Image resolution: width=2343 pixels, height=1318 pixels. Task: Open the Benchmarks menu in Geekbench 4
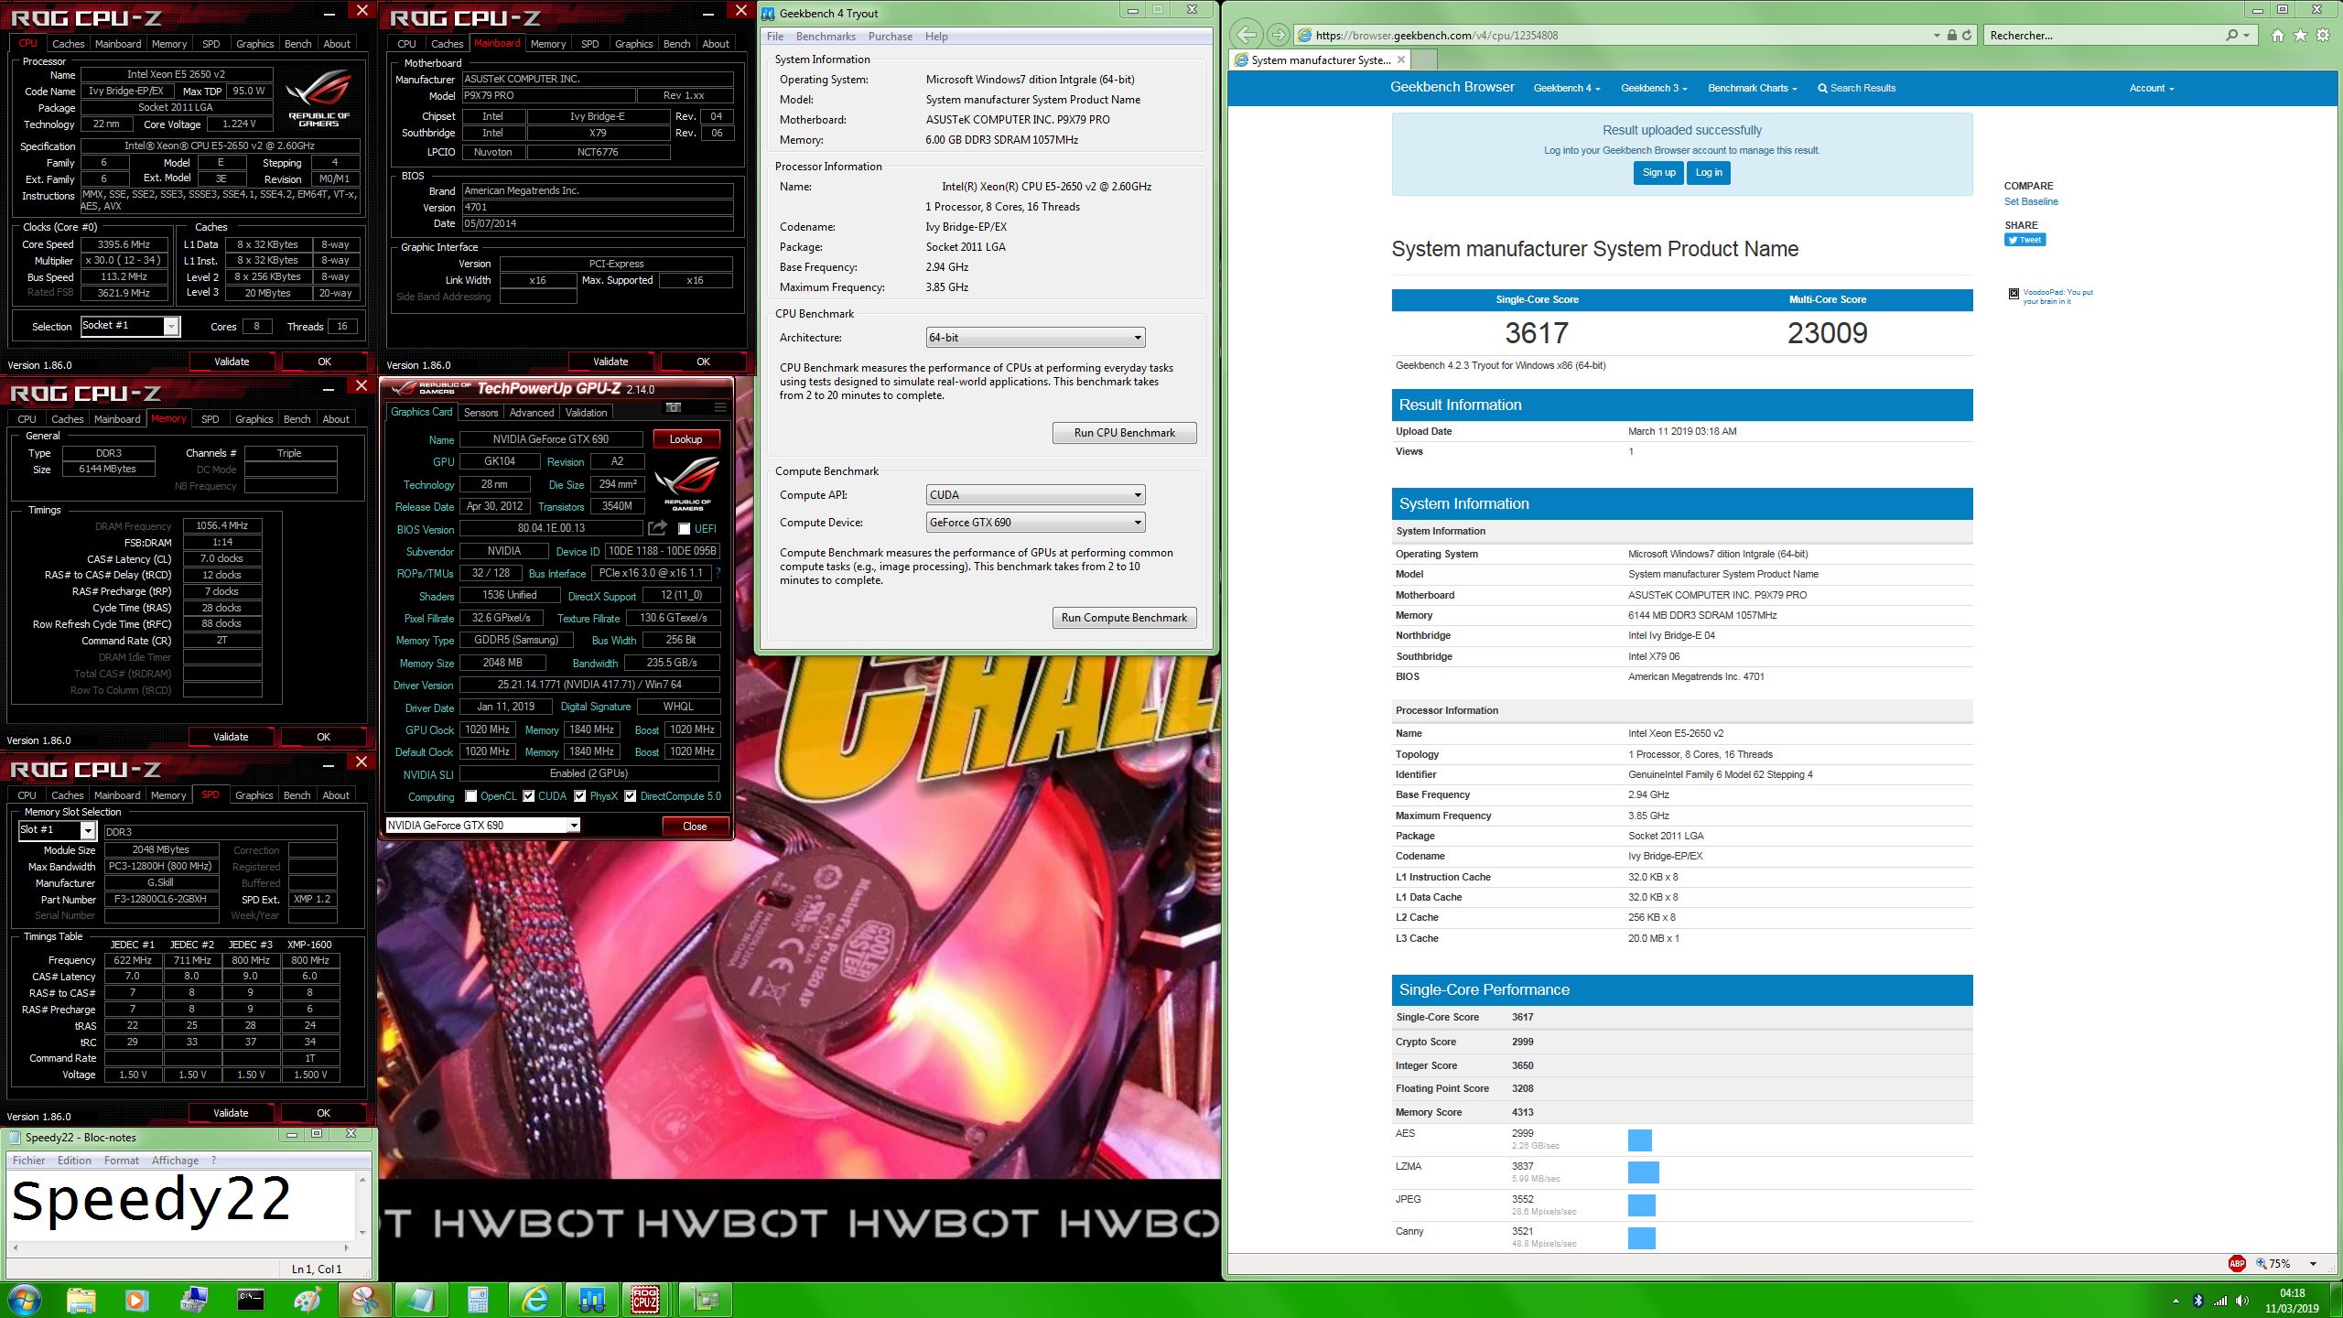[826, 37]
